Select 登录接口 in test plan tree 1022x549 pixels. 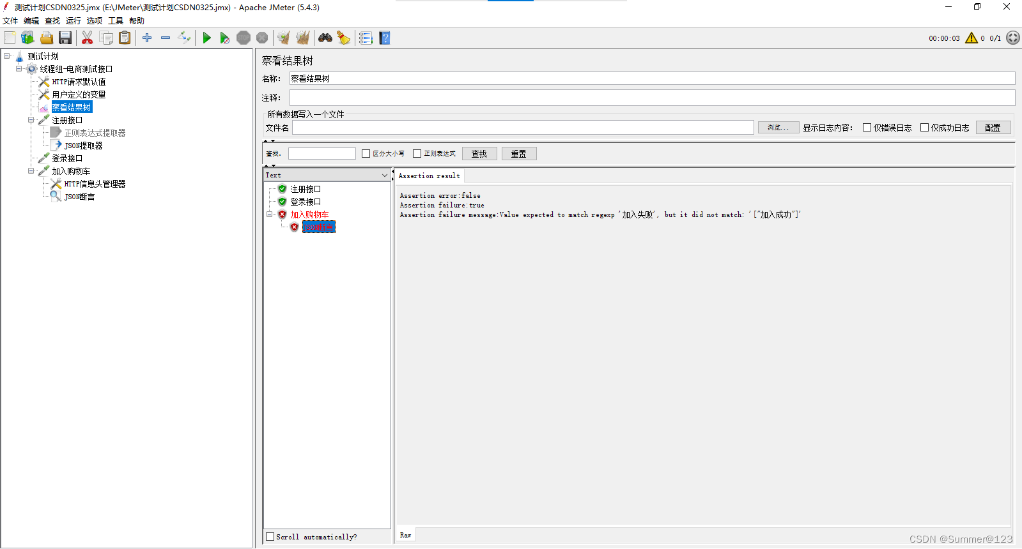(x=67, y=158)
